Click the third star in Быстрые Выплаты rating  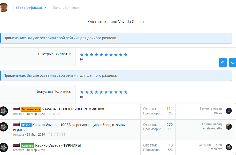click(92, 55)
